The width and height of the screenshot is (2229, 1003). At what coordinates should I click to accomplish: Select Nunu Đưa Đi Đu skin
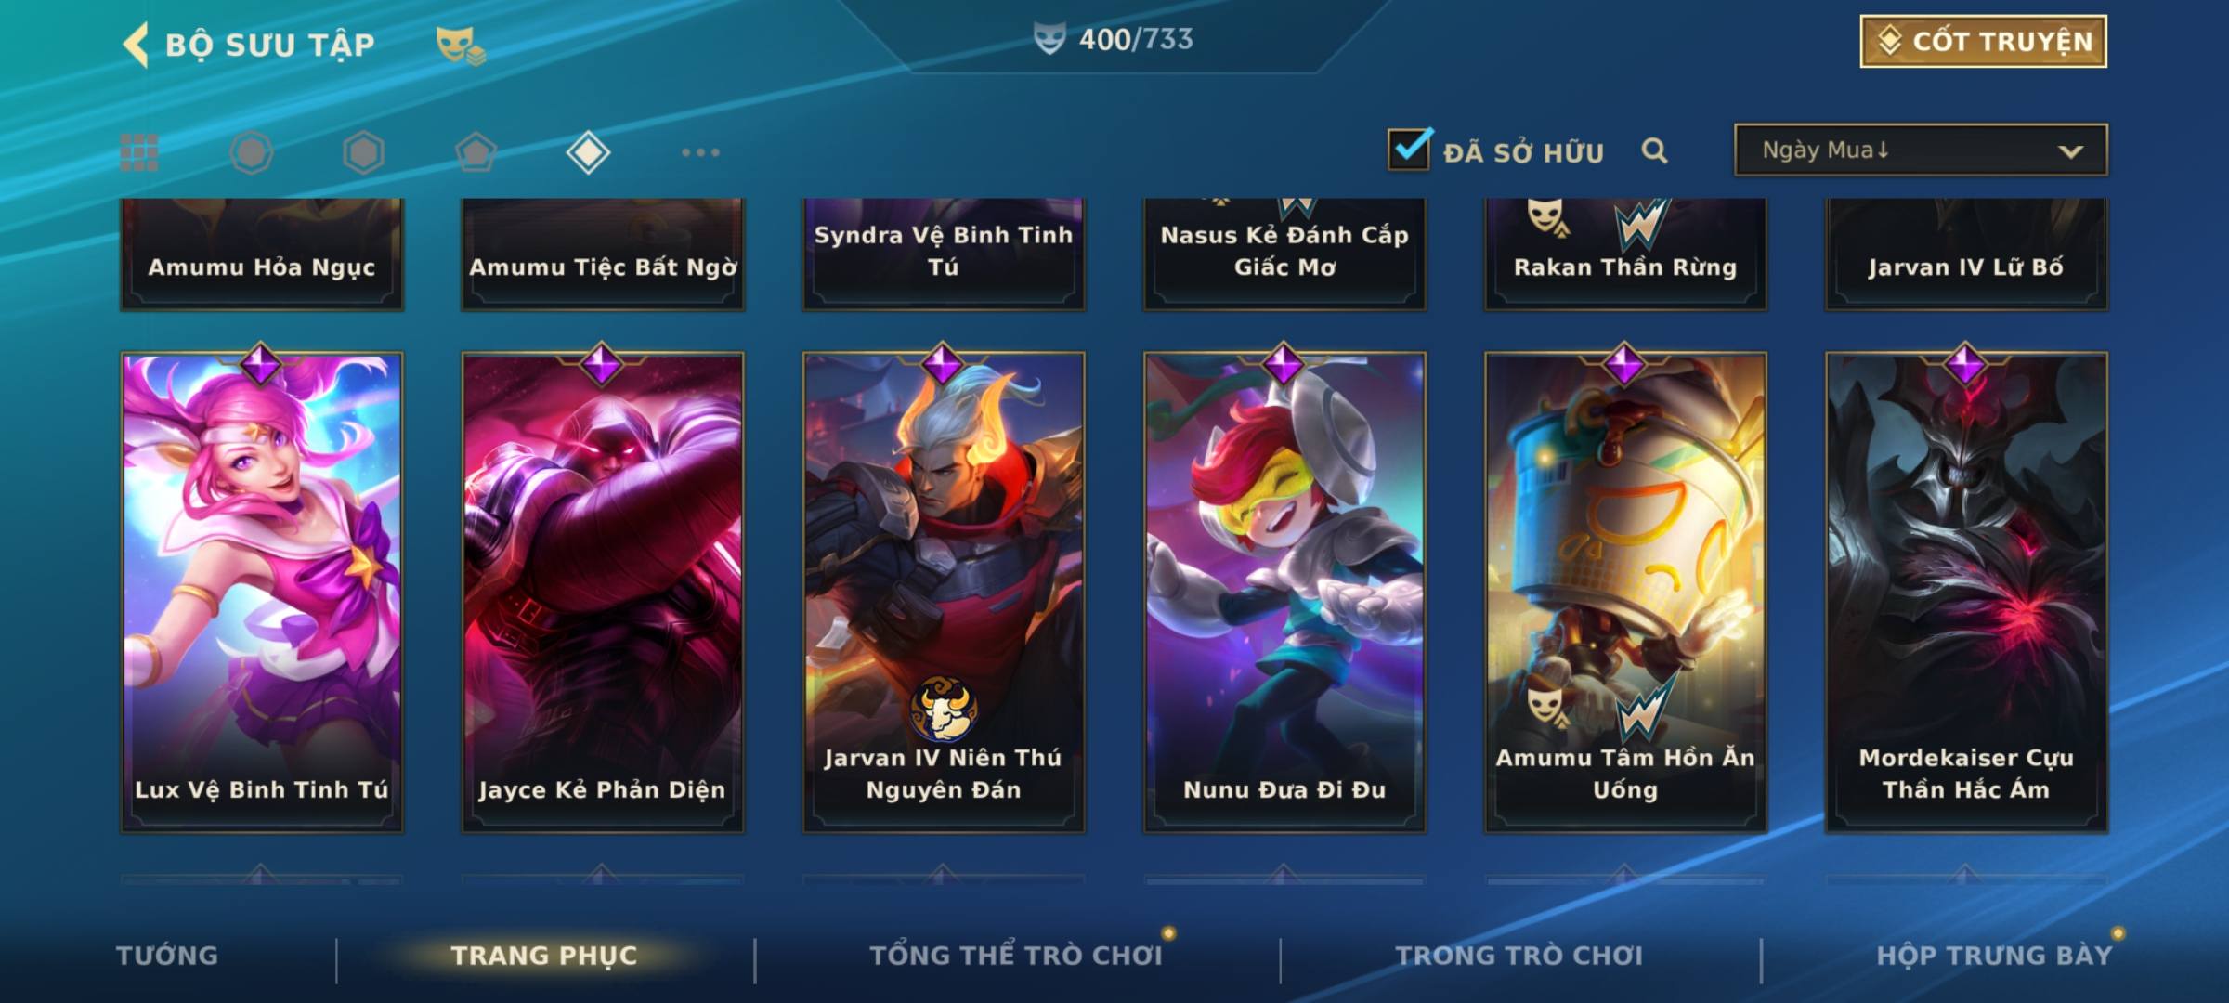click(x=1284, y=592)
